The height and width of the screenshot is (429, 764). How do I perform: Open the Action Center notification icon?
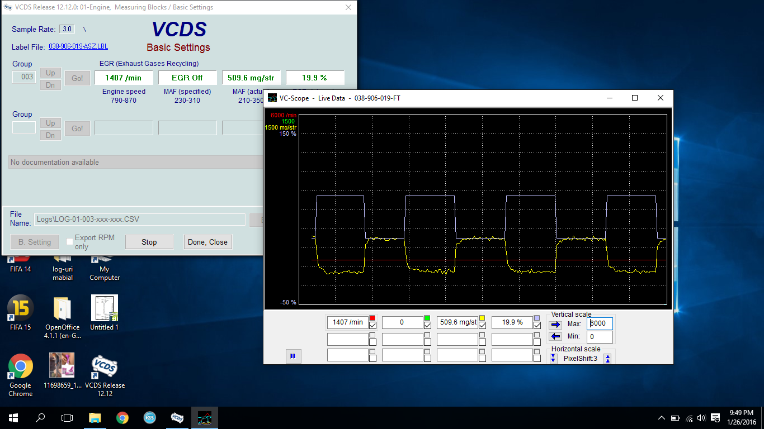point(716,418)
